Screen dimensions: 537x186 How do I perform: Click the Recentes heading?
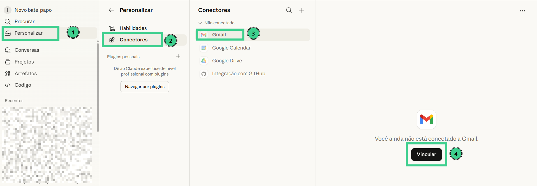pyautogui.click(x=14, y=101)
